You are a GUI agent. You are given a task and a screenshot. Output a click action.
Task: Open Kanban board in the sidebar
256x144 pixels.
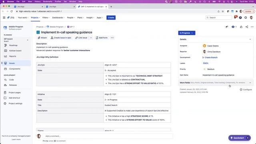click(x=15, y=51)
